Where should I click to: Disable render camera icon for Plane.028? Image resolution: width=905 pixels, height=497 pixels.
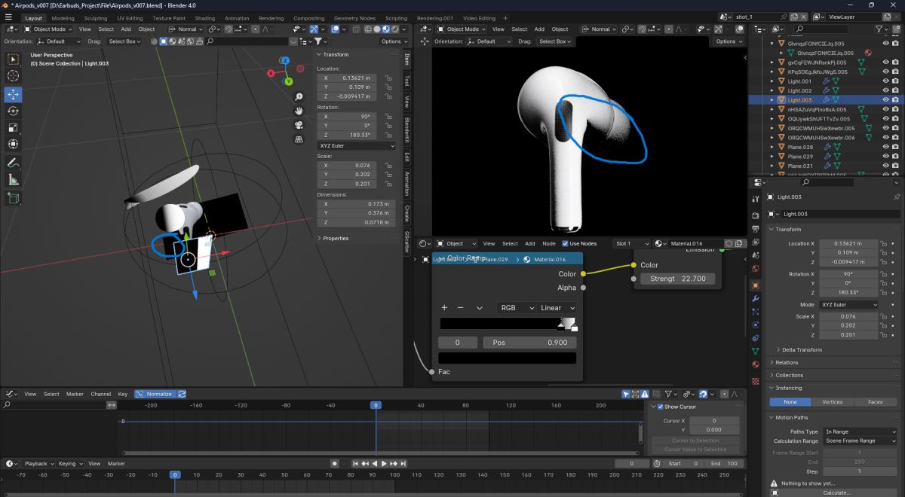click(x=894, y=147)
